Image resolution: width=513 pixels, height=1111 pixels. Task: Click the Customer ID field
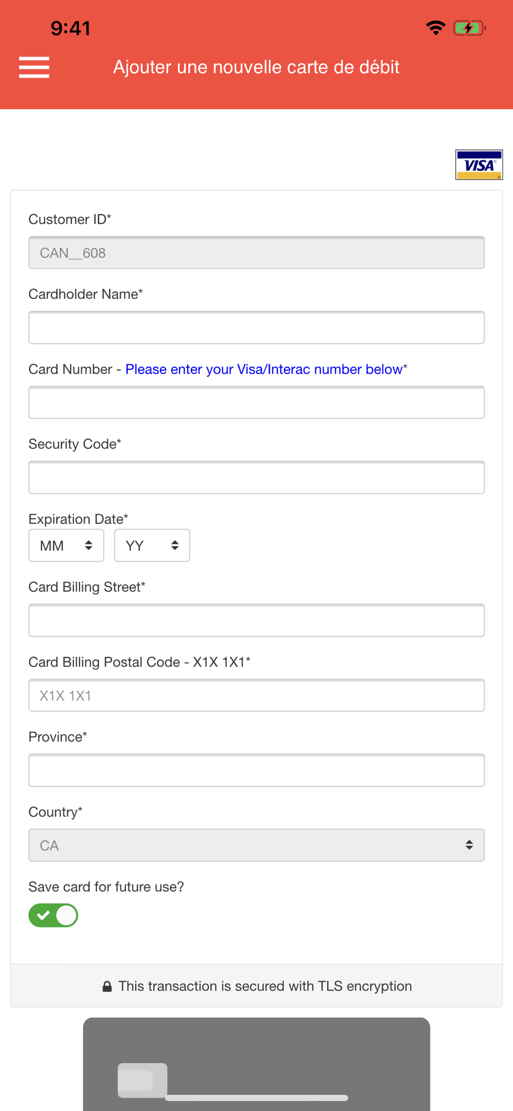(x=256, y=253)
